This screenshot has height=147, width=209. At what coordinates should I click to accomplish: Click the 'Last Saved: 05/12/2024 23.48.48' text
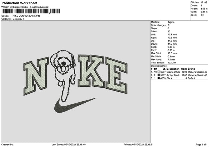69,145
